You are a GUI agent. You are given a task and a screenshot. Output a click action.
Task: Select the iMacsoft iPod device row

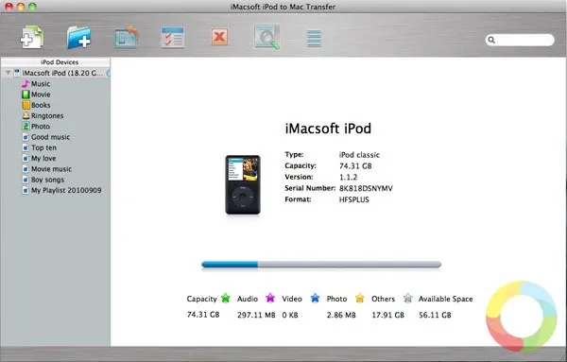(56, 73)
